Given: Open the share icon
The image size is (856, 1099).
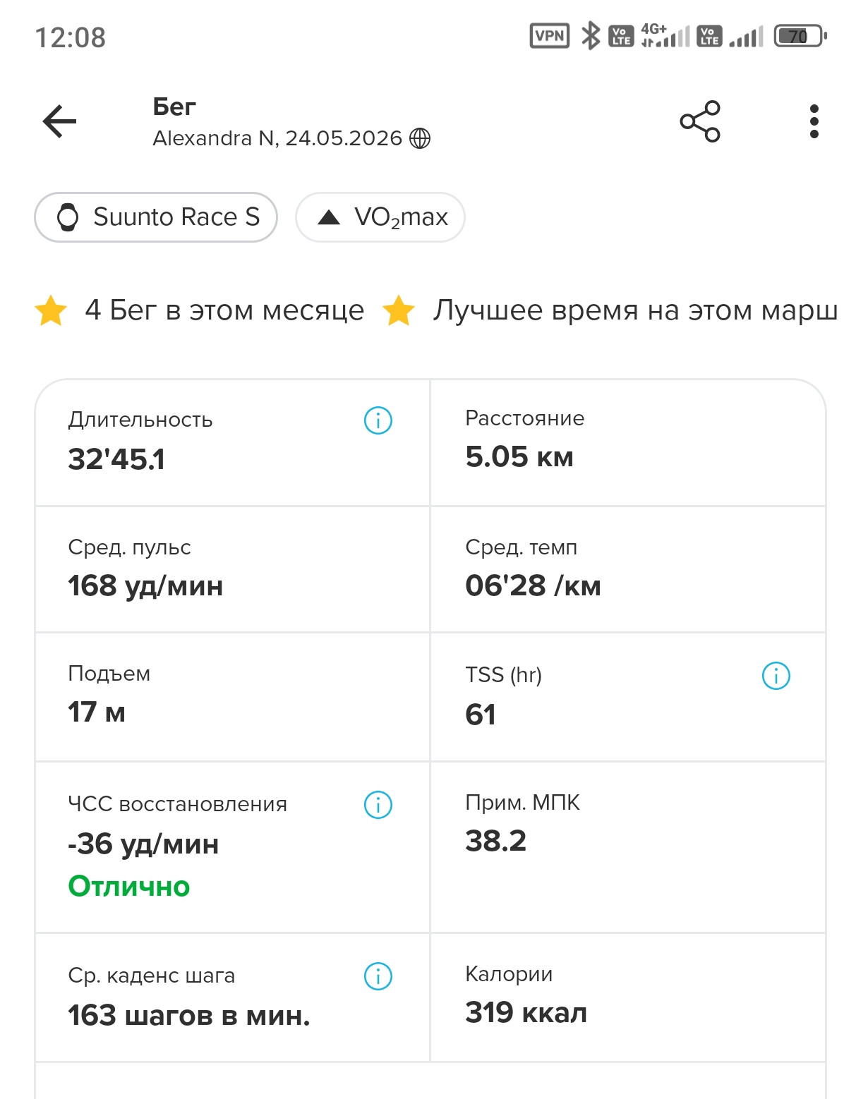Looking at the screenshot, I should click(699, 121).
